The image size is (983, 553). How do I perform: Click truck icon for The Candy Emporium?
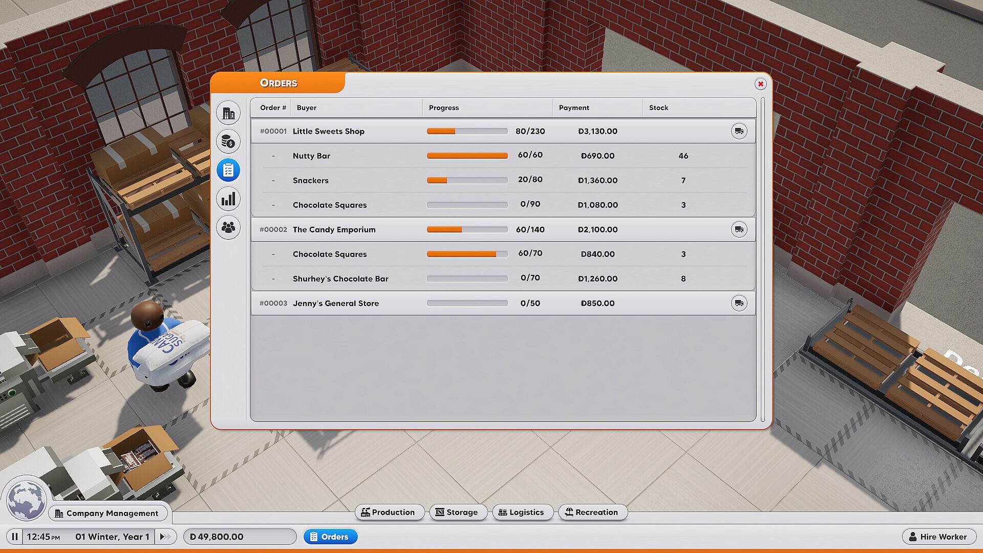739,230
